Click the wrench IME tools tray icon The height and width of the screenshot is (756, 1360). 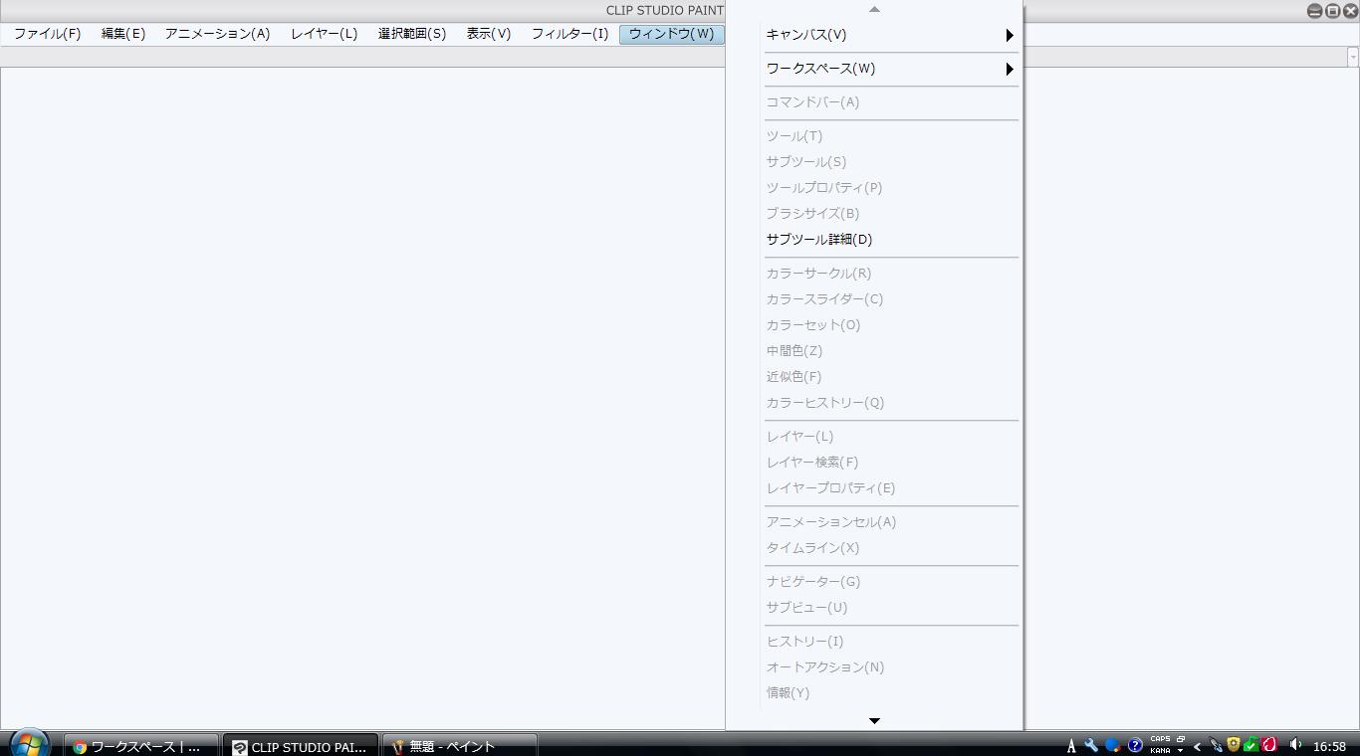pyautogui.click(x=1091, y=745)
